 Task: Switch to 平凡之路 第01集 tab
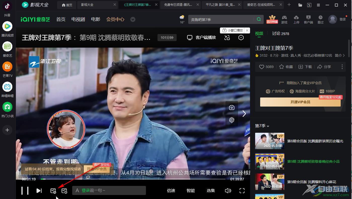point(222,5)
